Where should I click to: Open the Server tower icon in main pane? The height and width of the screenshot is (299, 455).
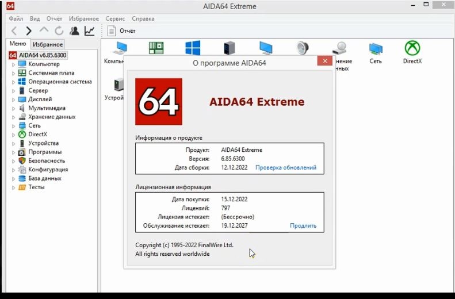coord(230,48)
